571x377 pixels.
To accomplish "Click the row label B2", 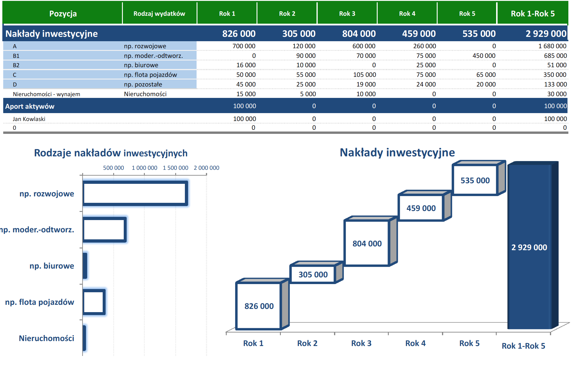I will [16, 65].
